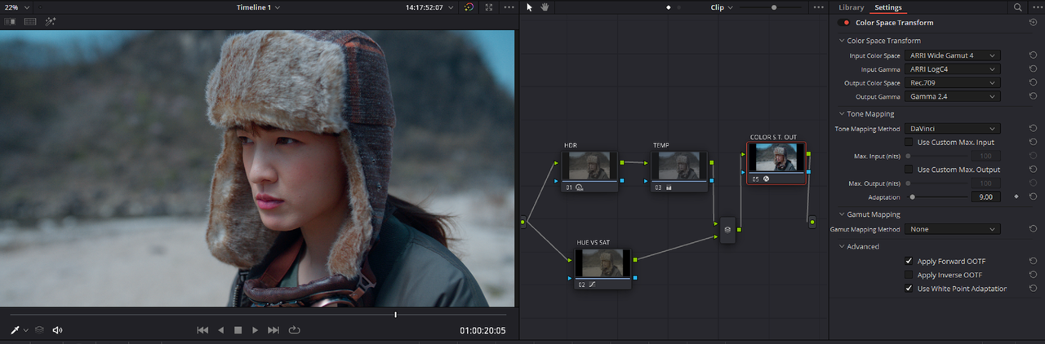Enable Use Custom Max. Input checkbox

coord(909,142)
